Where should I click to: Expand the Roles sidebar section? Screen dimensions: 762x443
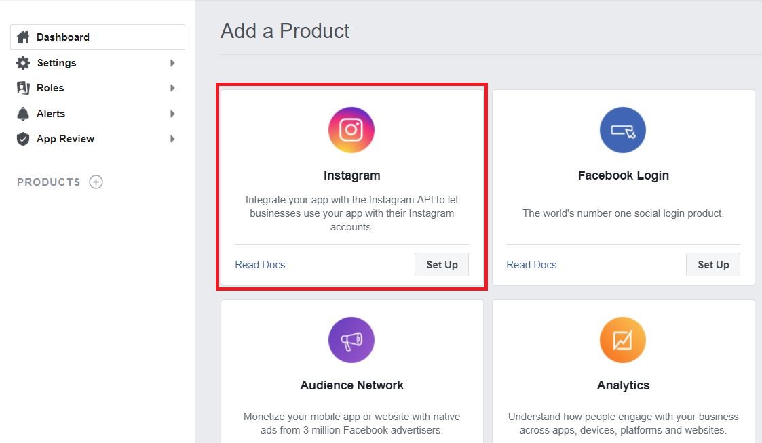pos(172,87)
